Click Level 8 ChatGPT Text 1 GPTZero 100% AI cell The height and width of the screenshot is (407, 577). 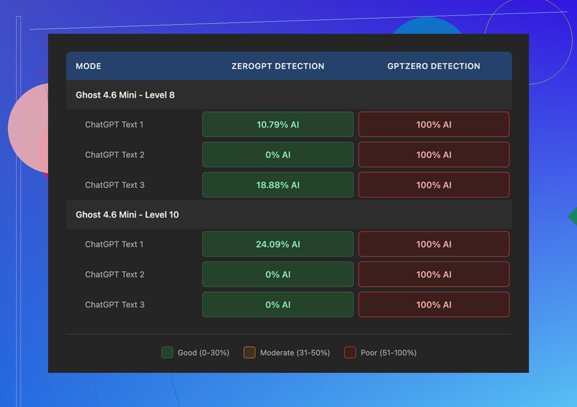(x=434, y=125)
